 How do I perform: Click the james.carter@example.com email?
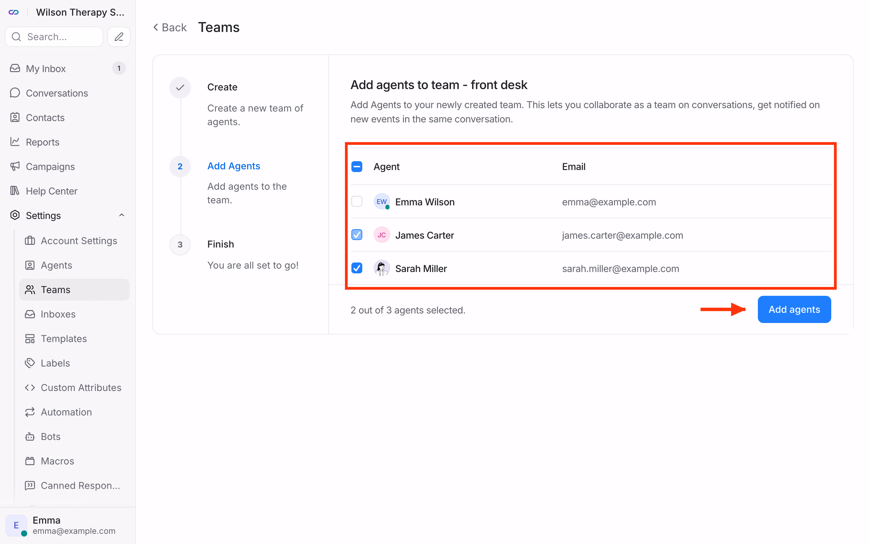(x=622, y=235)
